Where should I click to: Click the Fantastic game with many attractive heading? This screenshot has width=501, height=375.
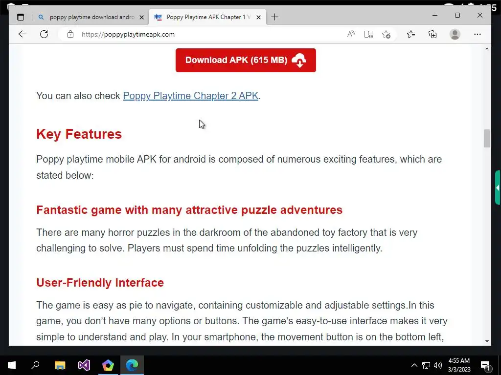(189, 210)
